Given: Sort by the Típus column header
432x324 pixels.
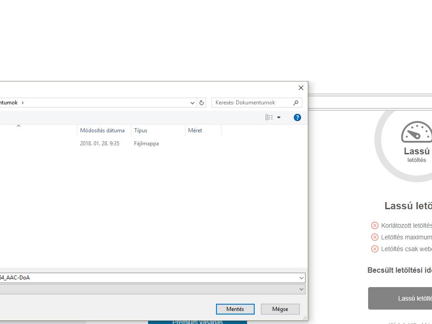Looking at the screenshot, I should tap(140, 130).
